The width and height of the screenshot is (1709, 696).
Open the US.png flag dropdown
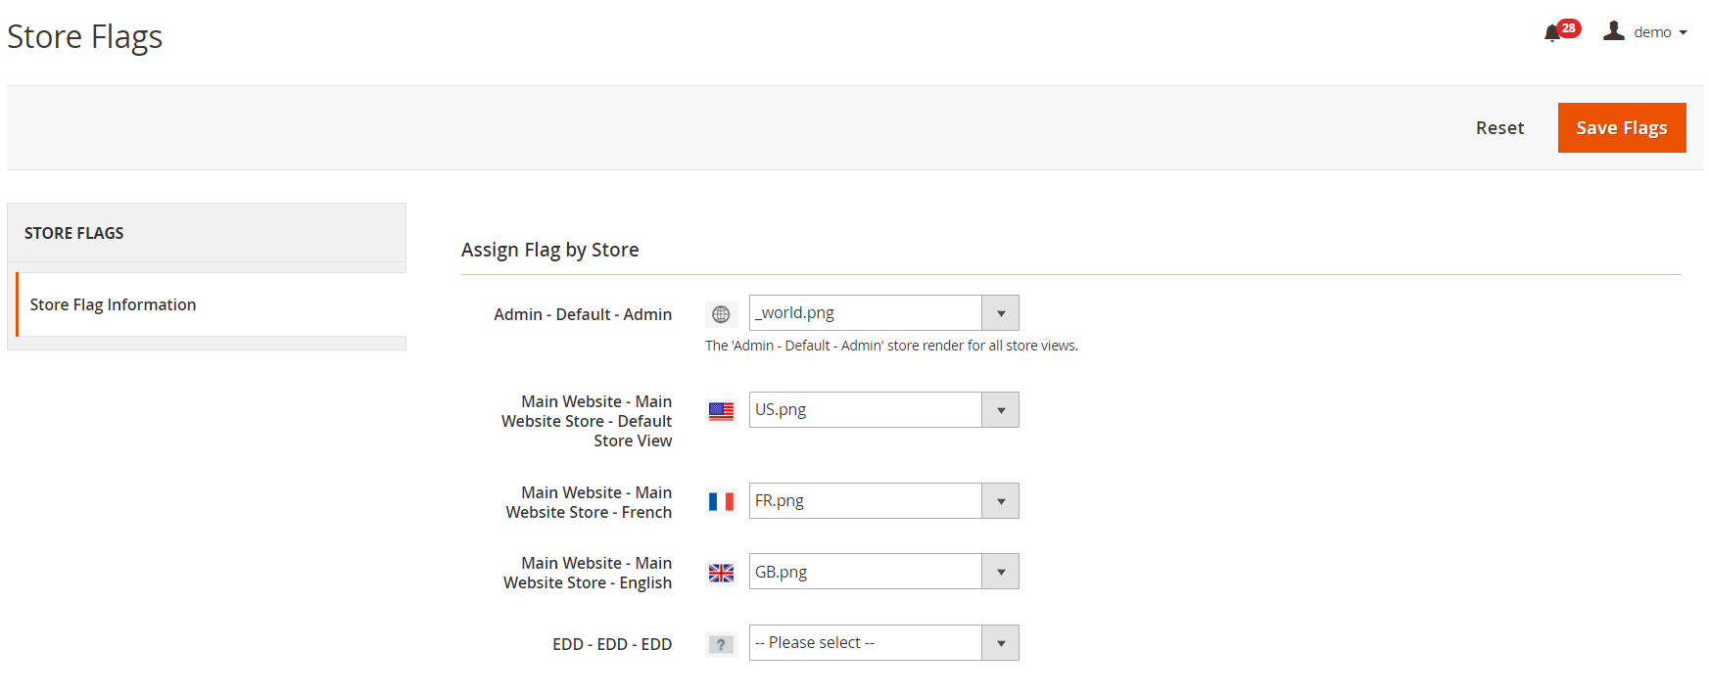[x=883, y=410]
